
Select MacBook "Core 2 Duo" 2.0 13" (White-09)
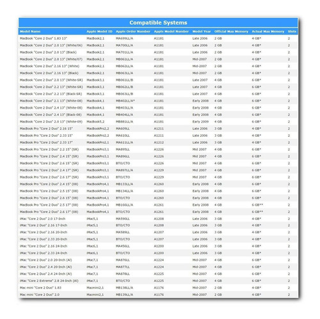pos(51,121)
